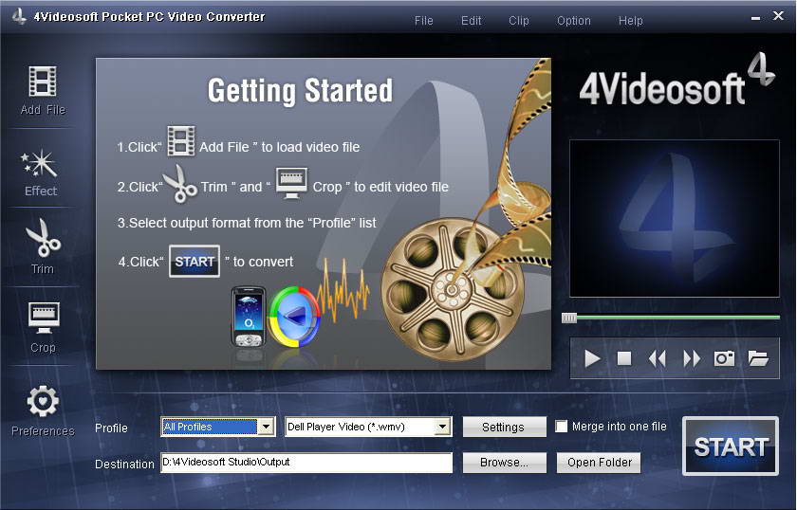The width and height of the screenshot is (797, 510).
Task: Click the Destination path input field
Action: (x=306, y=463)
